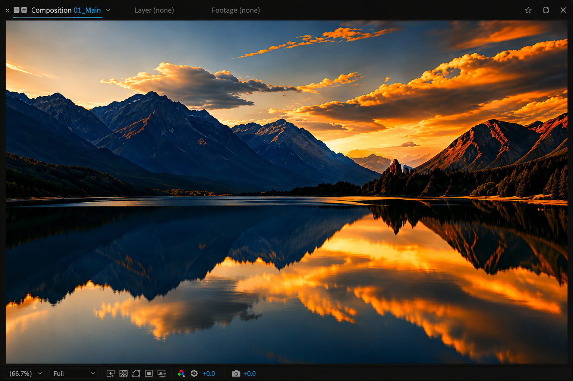
Task: Click the fast preview pointer icon beside Full
Action: pos(111,374)
